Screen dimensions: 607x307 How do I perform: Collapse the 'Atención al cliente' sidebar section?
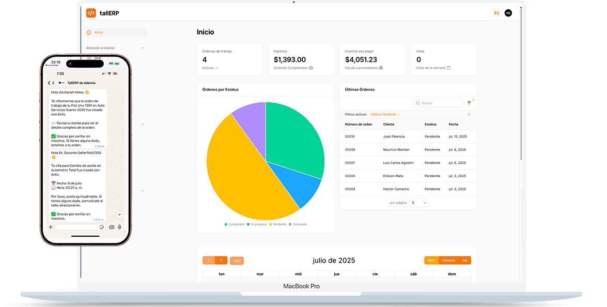point(143,48)
